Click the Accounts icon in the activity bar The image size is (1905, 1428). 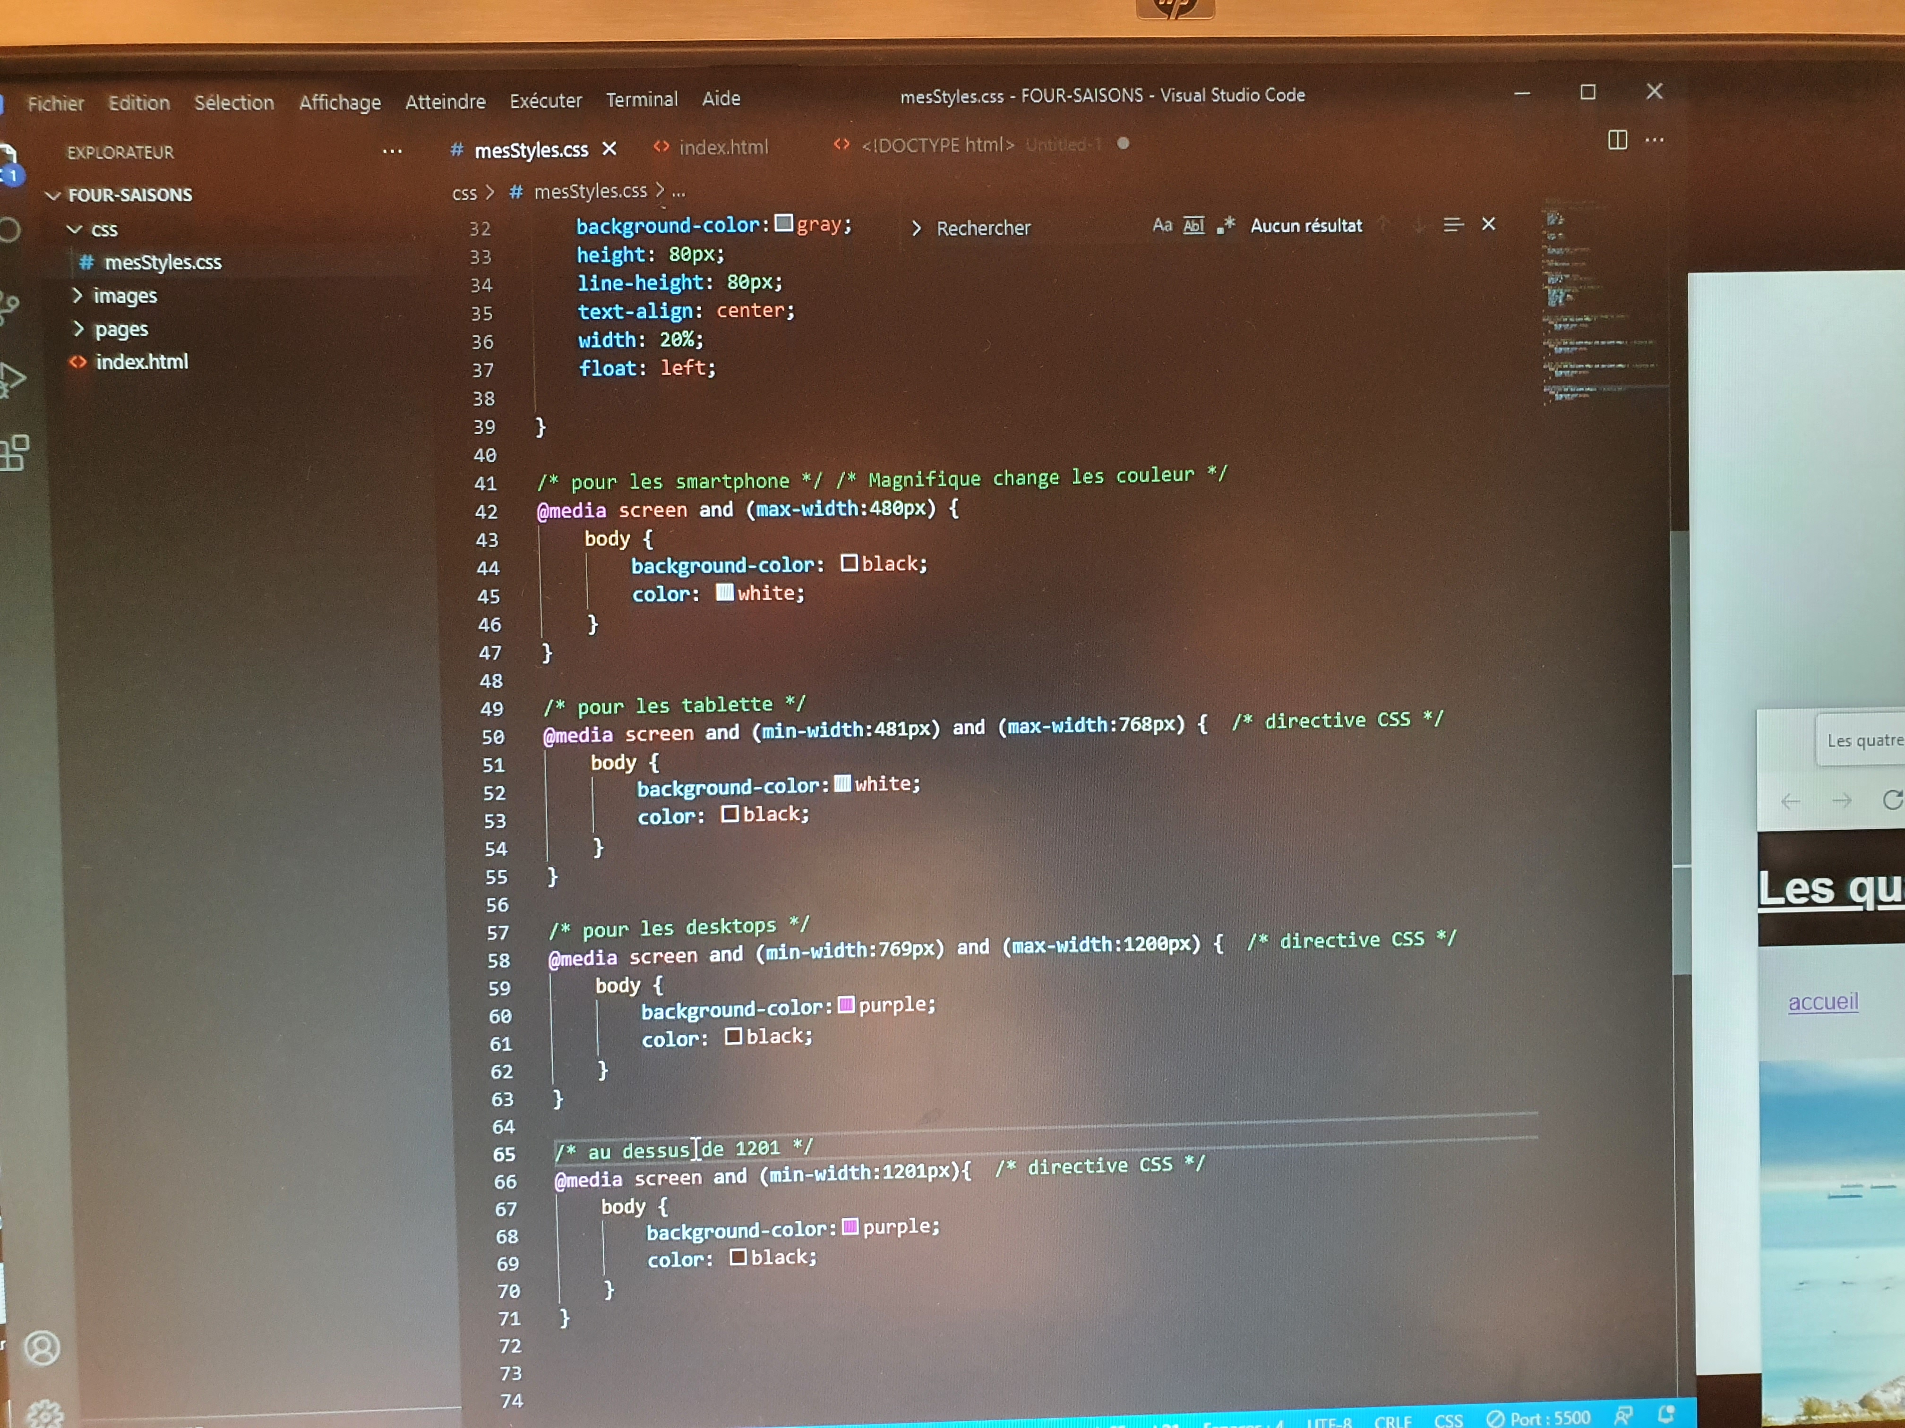(x=43, y=1347)
